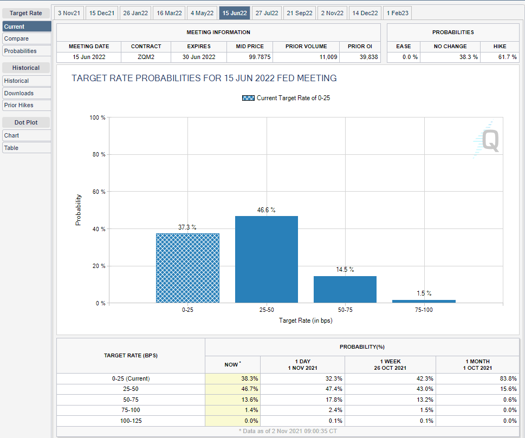Click the QuikStrike Q watermark logo

pos(487,140)
